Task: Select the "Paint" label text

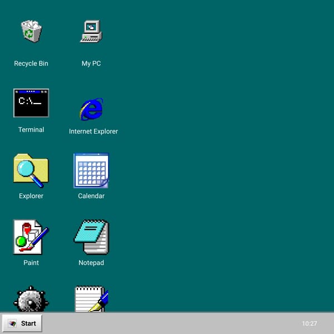Action: [x=31, y=263]
